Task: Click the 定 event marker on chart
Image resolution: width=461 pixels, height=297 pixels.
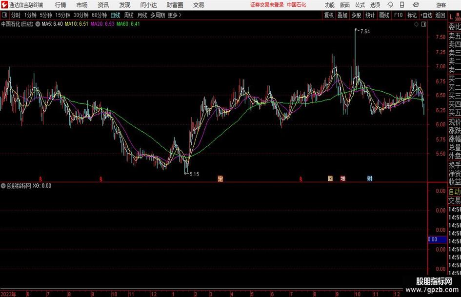Action: click(220, 178)
